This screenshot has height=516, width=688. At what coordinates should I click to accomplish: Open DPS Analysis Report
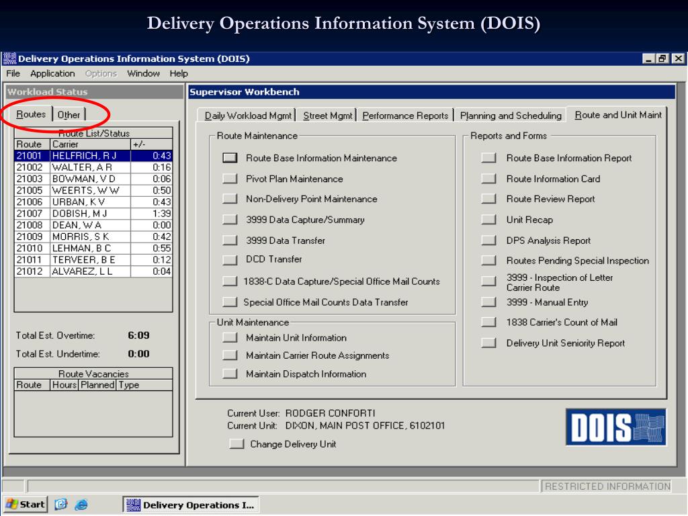[489, 240]
